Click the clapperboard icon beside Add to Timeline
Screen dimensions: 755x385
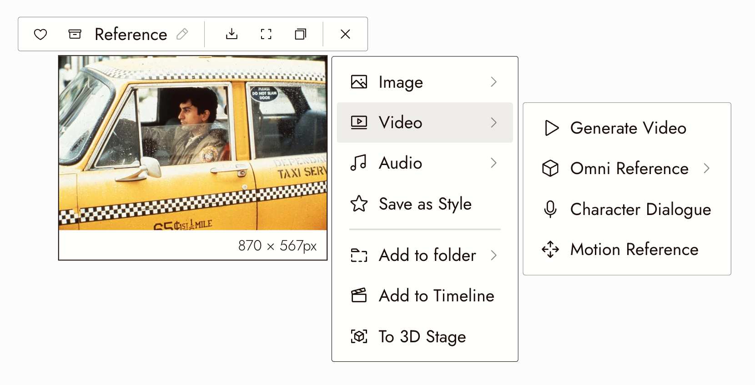(x=359, y=295)
